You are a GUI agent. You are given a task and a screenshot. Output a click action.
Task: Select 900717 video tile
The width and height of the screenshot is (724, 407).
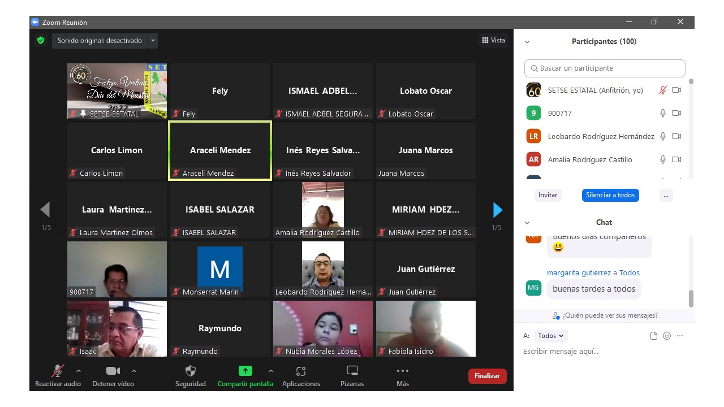pyautogui.click(x=117, y=269)
